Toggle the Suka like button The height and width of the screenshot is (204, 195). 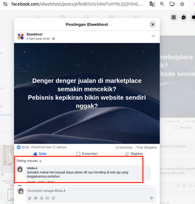pyautogui.click(x=40, y=154)
